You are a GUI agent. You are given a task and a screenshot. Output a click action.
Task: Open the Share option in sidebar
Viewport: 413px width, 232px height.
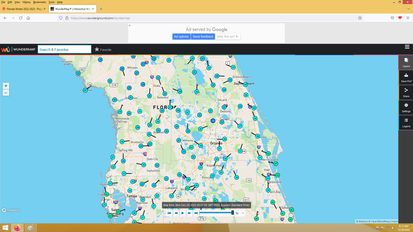click(x=406, y=92)
